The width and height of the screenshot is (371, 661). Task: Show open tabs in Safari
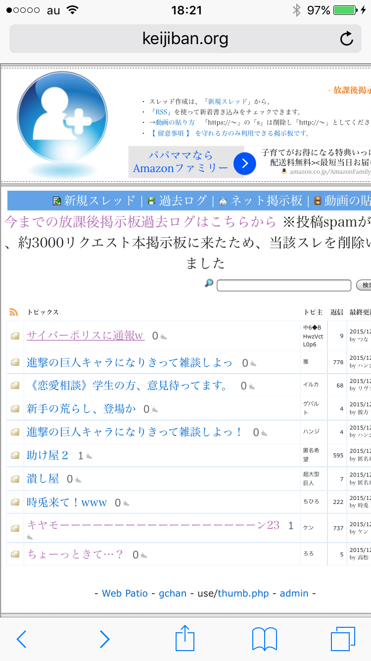click(x=342, y=639)
